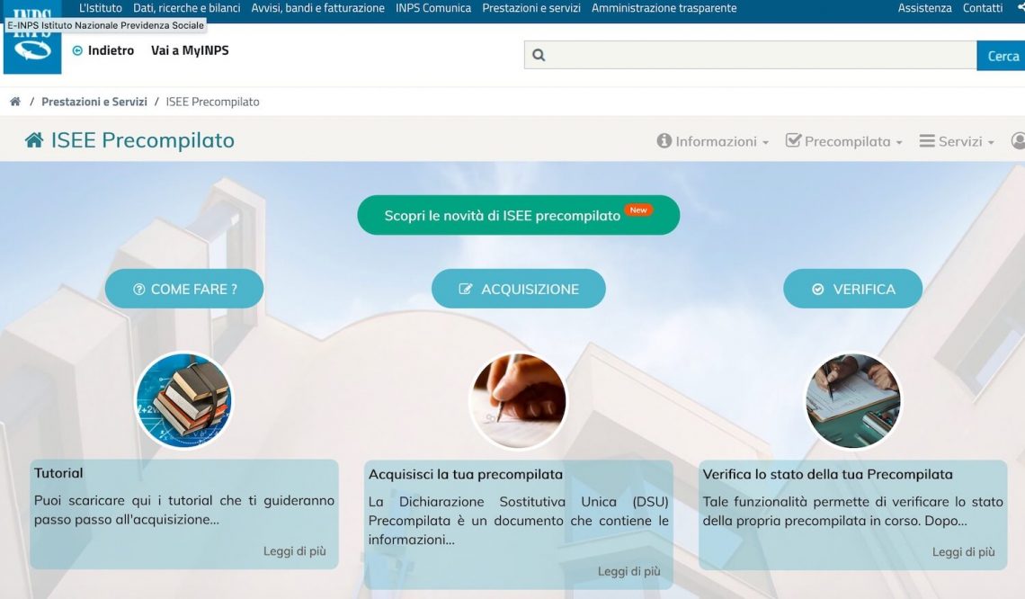Click the Cerca search button

point(1001,56)
